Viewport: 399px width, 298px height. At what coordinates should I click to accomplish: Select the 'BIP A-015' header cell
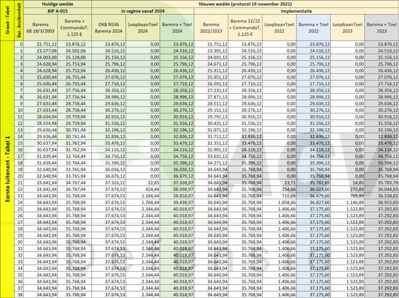click(x=58, y=11)
